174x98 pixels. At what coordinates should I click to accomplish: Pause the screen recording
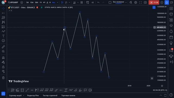[x=162, y=2]
